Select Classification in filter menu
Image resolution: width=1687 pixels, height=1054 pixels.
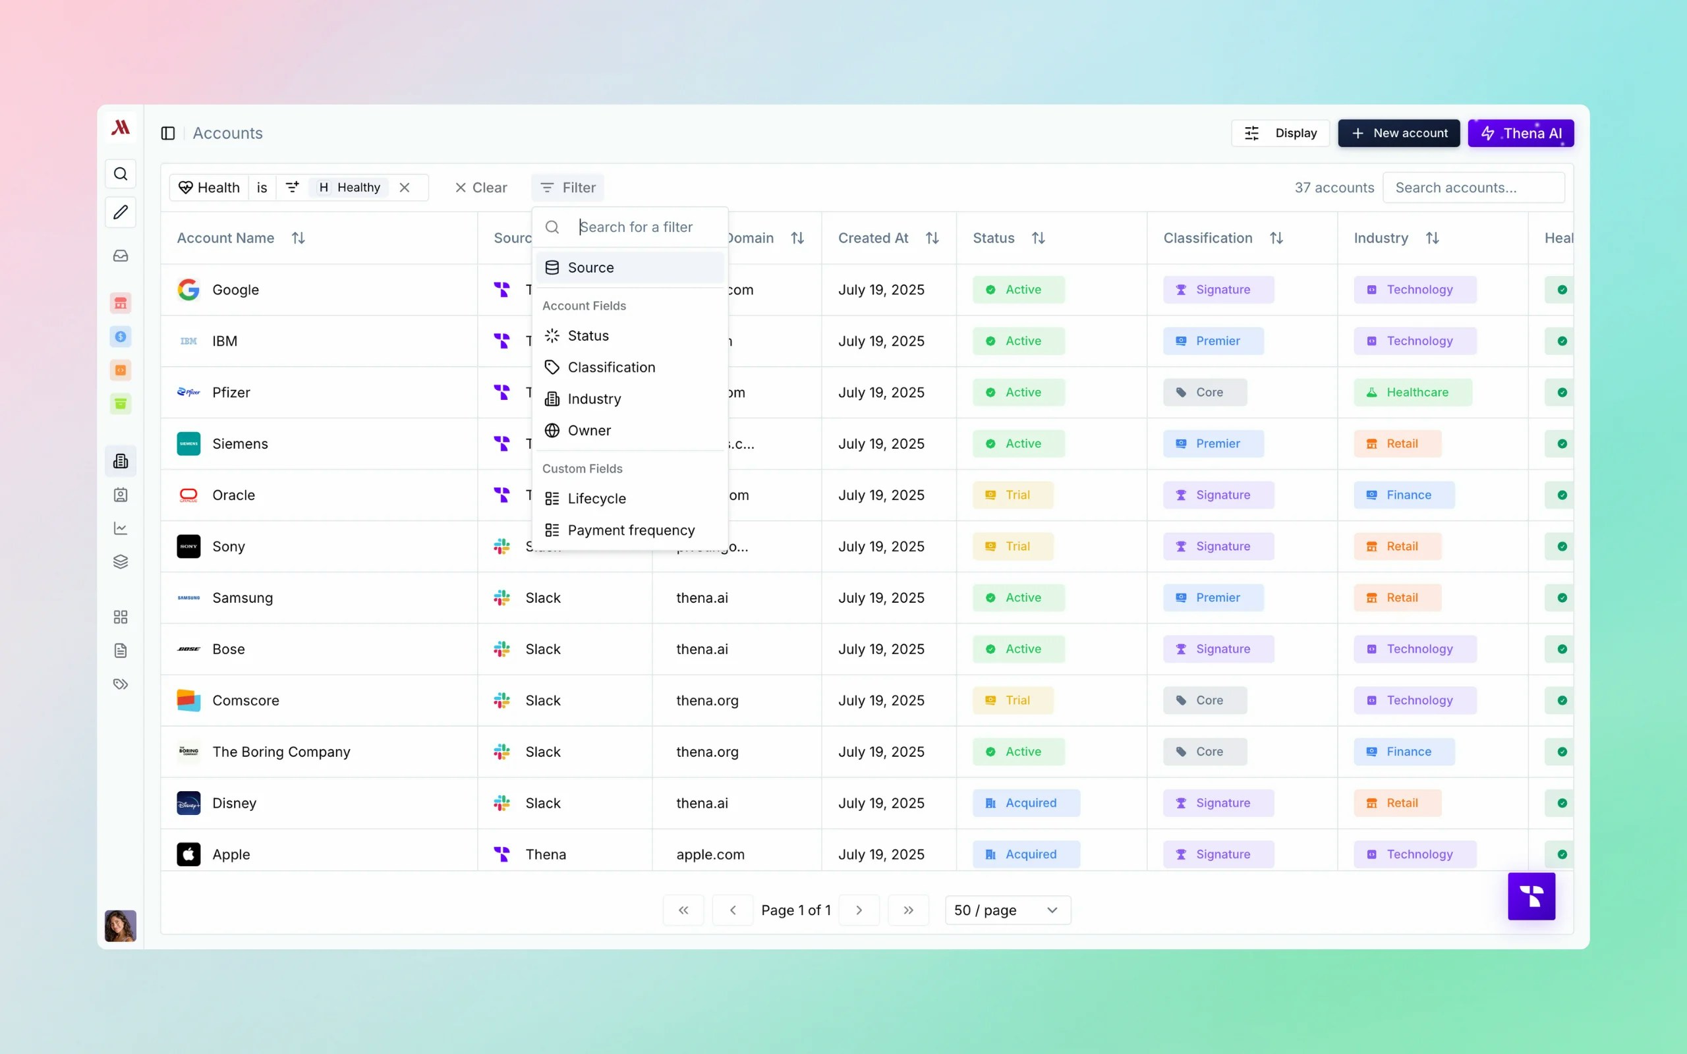click(x=611, y=368)
